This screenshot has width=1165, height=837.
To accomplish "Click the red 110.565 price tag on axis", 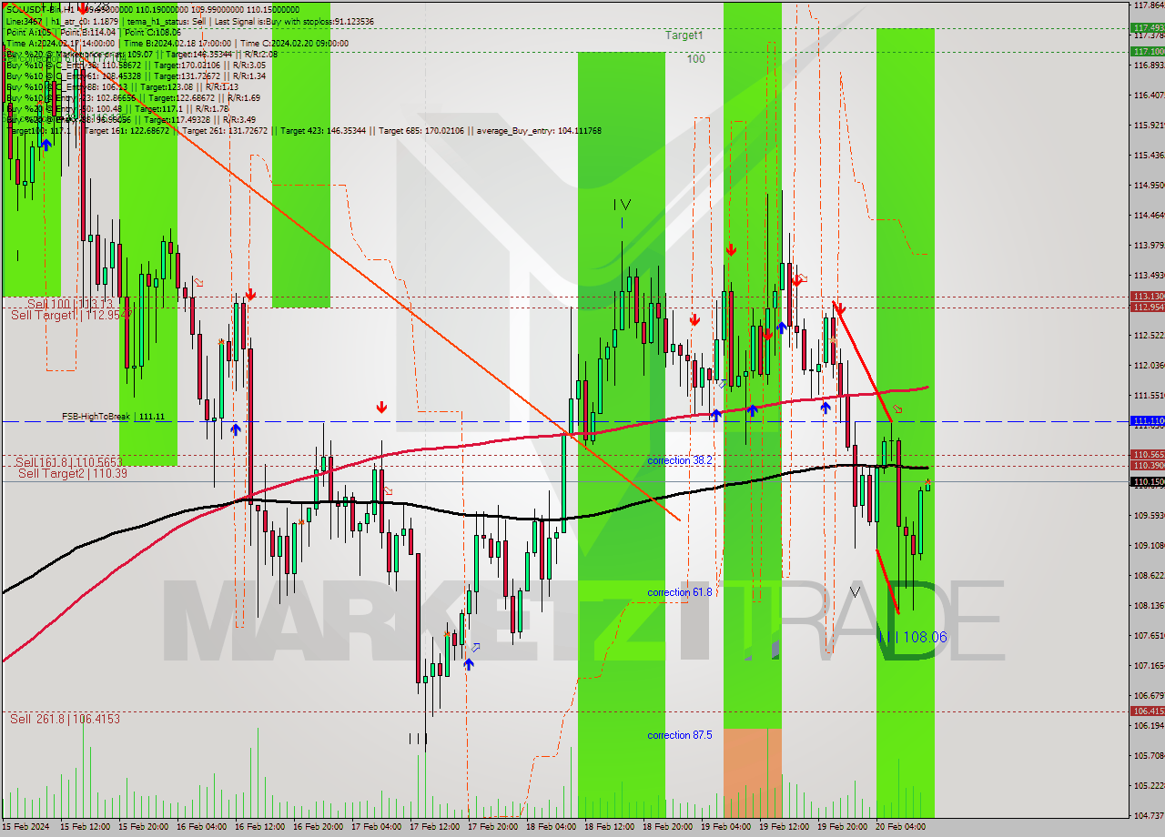I will 1147,454.
